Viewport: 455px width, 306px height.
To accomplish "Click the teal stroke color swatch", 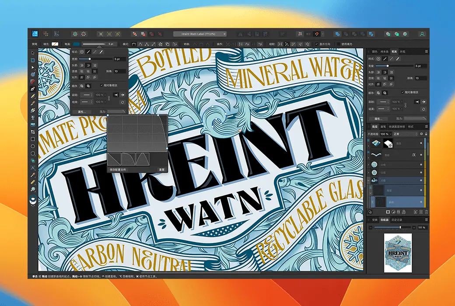I will [x=76, y=44].
